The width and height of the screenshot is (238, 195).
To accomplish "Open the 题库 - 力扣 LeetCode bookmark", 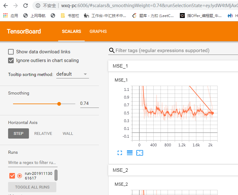I will click(153, 16).
